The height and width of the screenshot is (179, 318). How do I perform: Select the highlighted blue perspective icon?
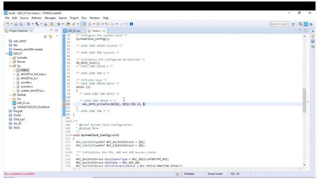coord(306,24)
